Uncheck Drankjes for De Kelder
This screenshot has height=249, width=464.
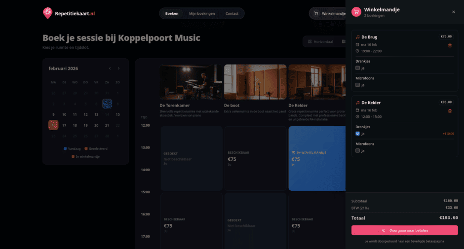pos(357,134)
